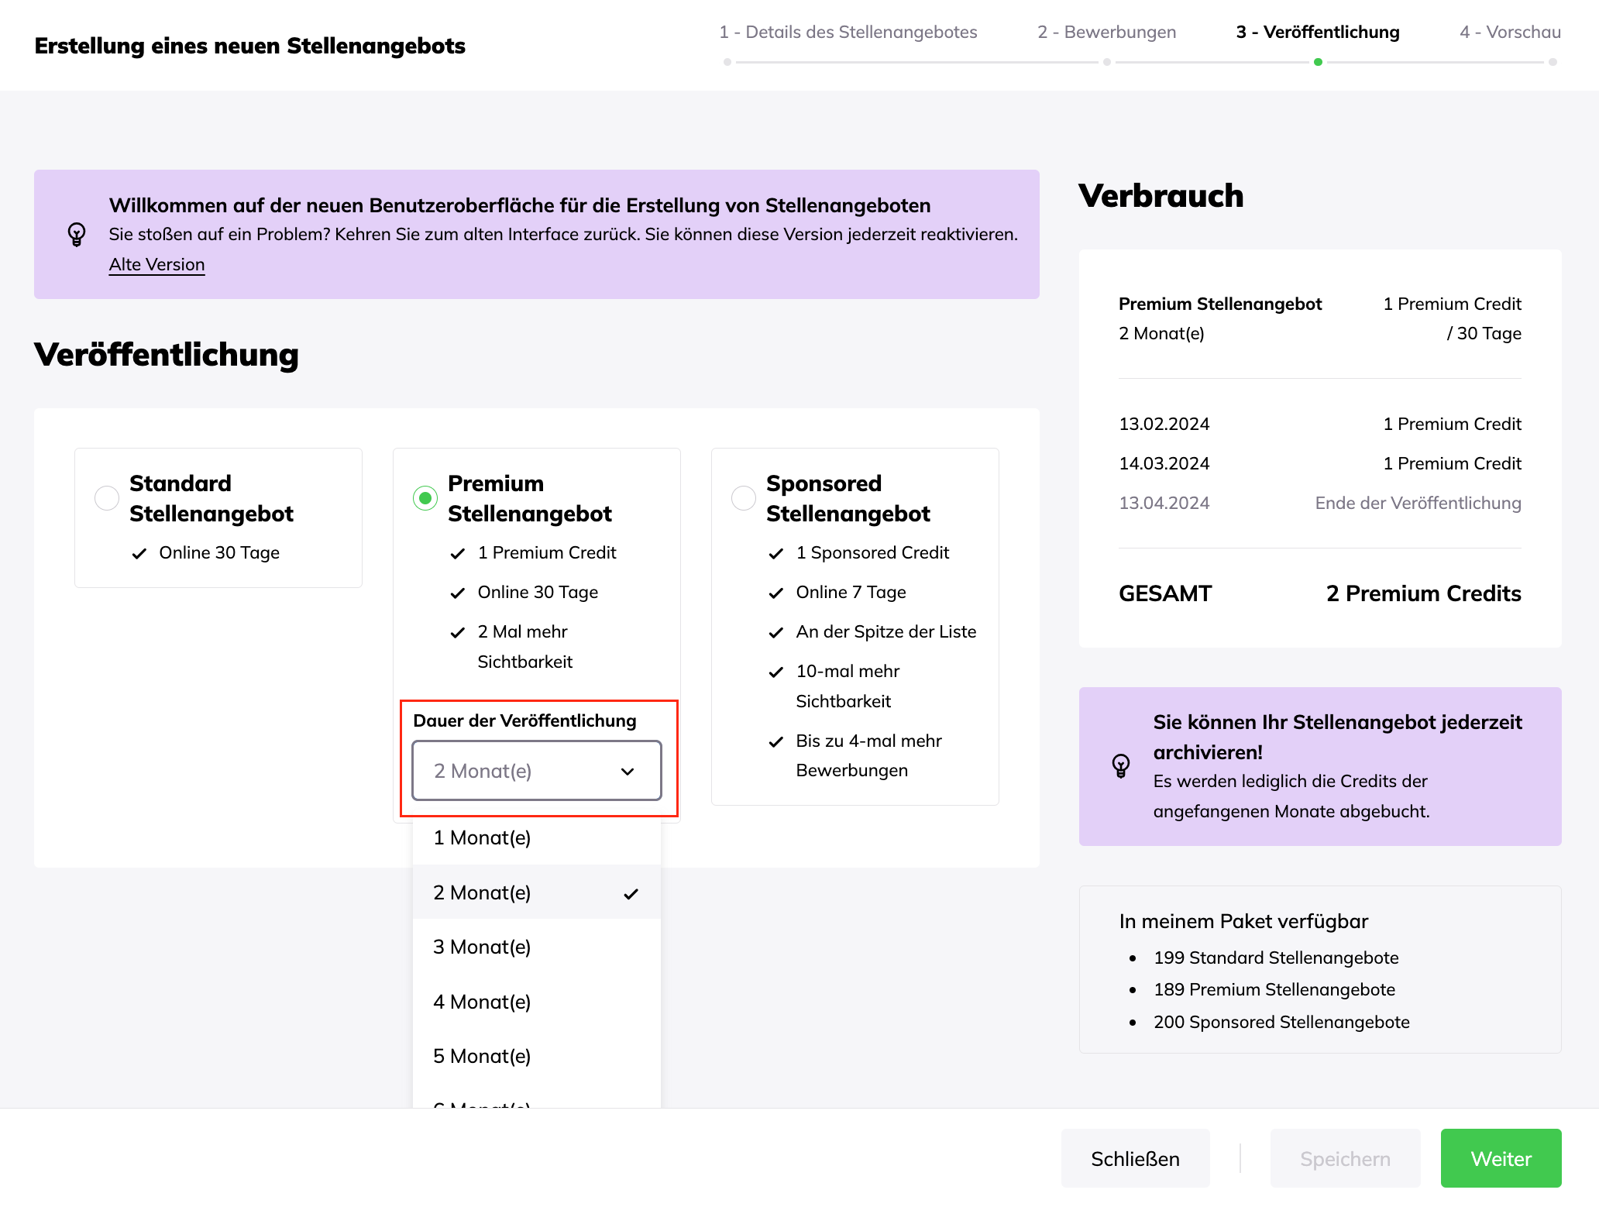The image size is (1599, 1207).
Task: Select the Standard Stellenangebot radio button
Action: pos(107,498)
